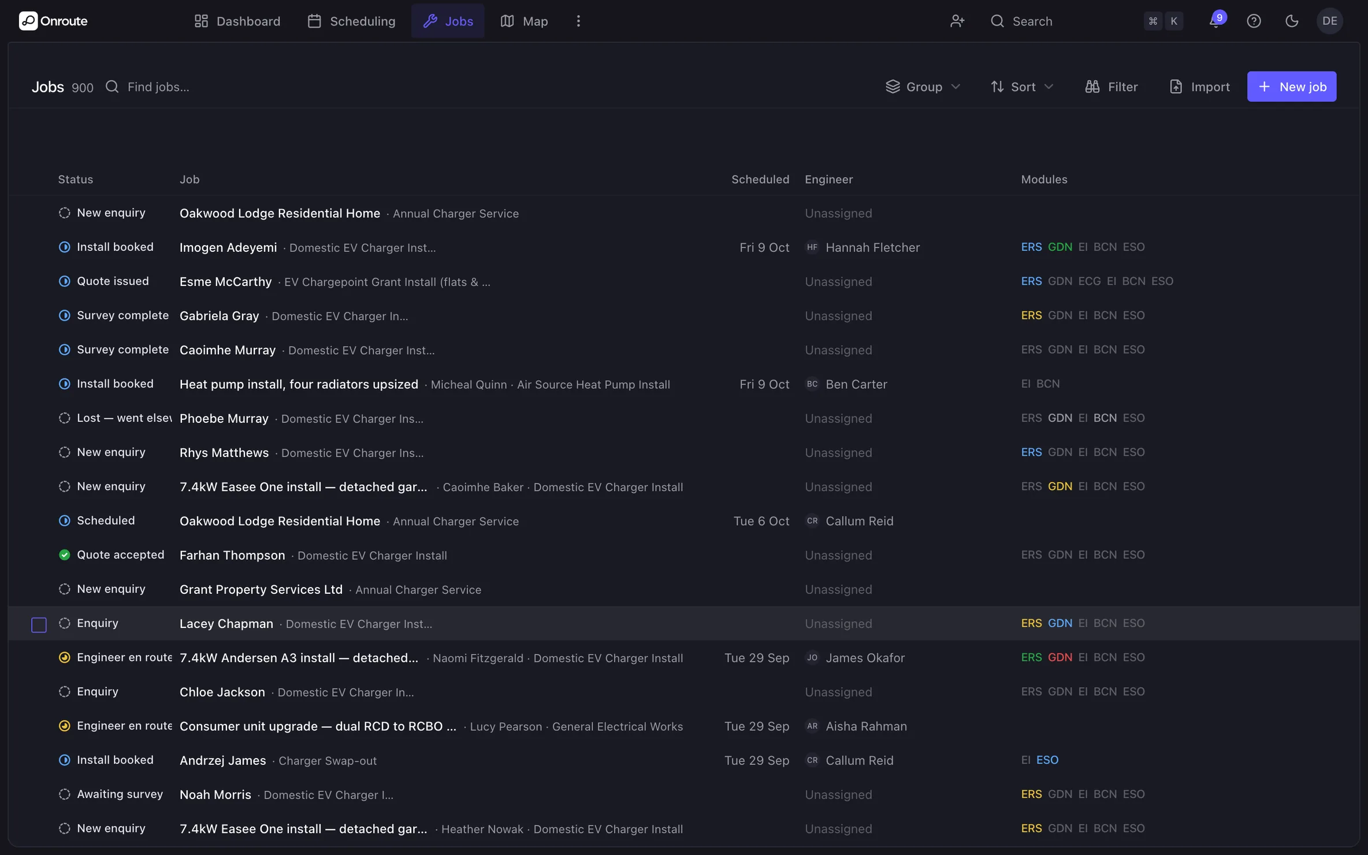Open the Scheduling tab

pyautogui.click(x=351, y=21)
